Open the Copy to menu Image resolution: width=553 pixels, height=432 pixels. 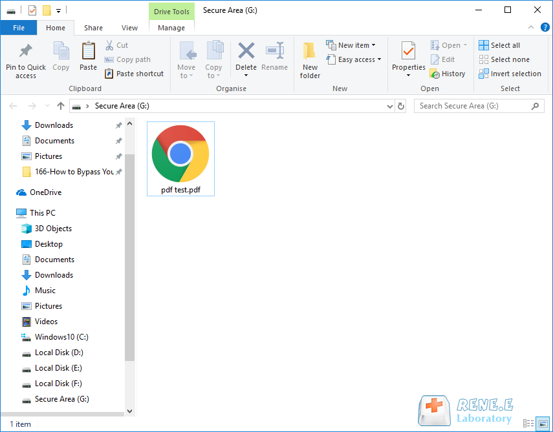213,60
